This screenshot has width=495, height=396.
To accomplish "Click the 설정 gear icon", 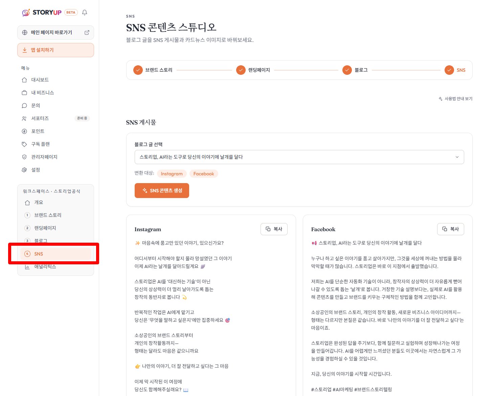I will point(24,170).
